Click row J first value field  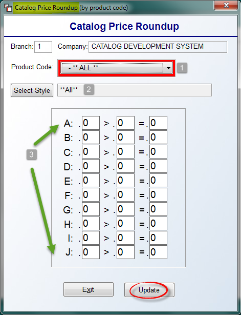click(91, 252)
